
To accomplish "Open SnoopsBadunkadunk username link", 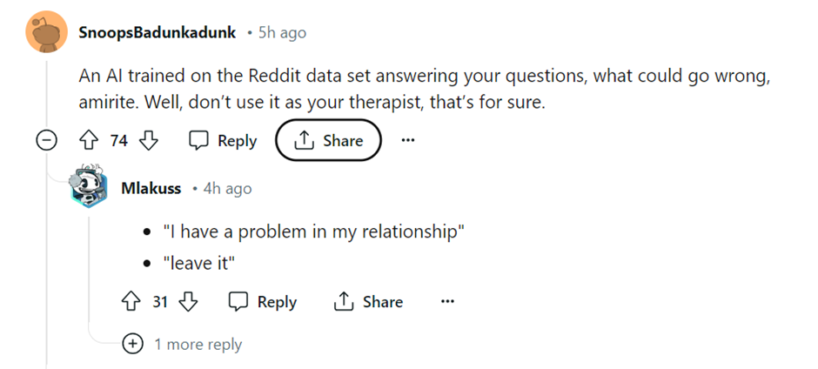I will click(x=156, y=32).
